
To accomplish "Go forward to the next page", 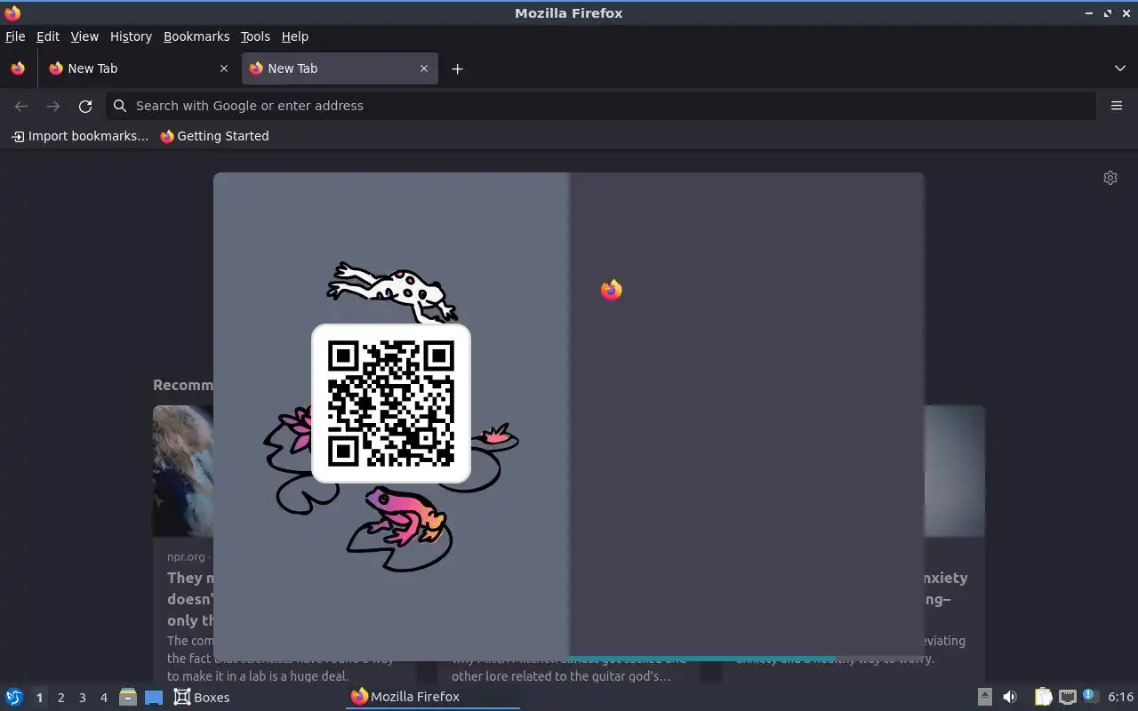I will pos(53,106).
